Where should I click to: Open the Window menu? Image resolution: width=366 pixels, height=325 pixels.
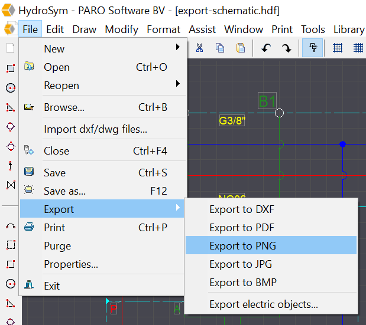pyautogui.click(x=244, y=29)
